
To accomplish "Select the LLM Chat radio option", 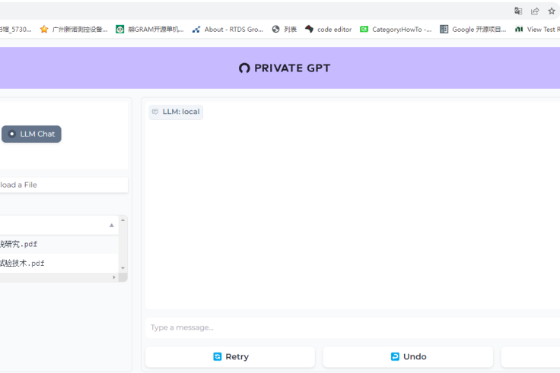I will [31, 134].
